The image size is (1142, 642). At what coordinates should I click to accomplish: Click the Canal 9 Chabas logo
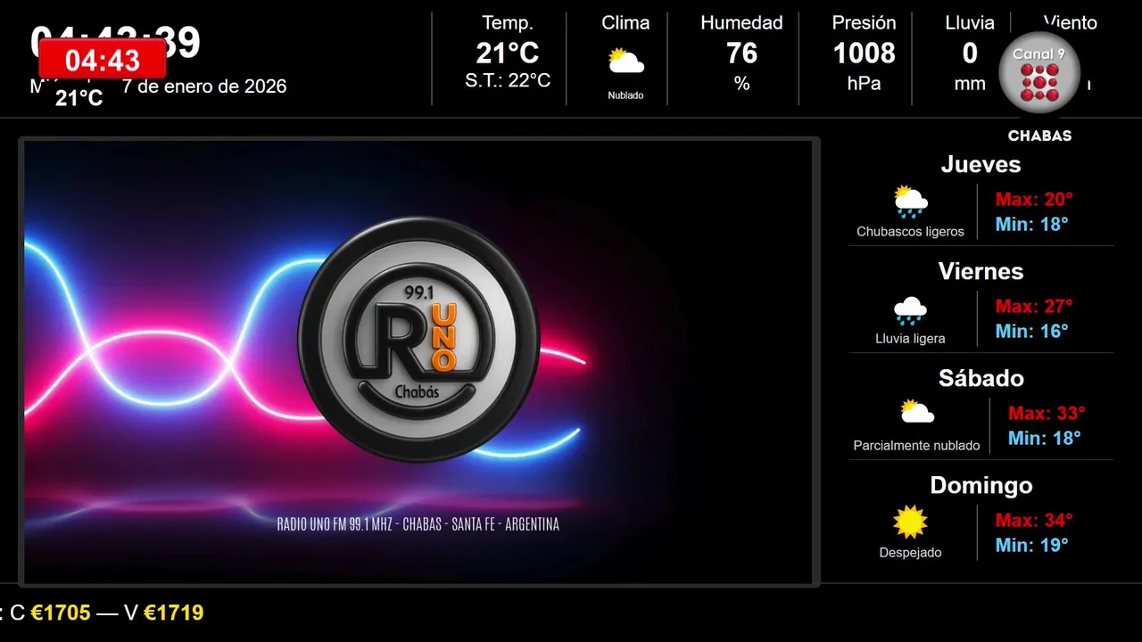pos(1039,87)
